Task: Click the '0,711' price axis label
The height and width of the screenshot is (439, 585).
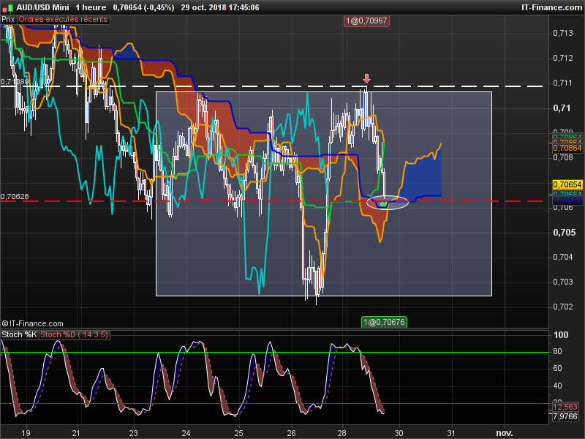Action: pos(562,83)
